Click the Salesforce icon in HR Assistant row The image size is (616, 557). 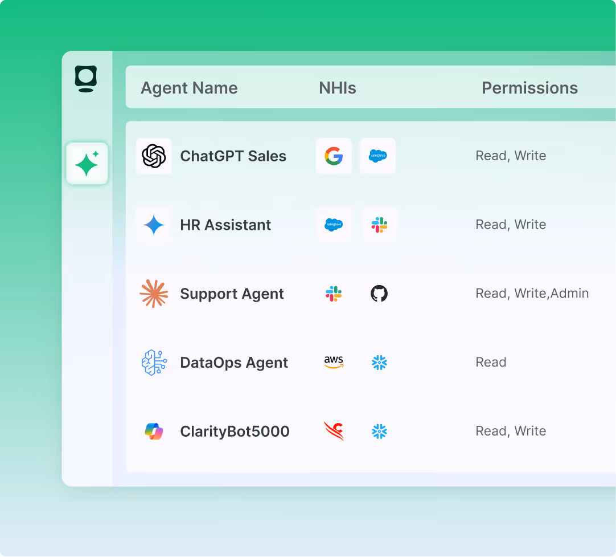(x=334, y=225)
